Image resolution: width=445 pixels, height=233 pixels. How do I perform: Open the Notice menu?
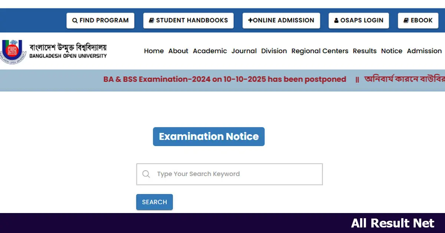392,51
